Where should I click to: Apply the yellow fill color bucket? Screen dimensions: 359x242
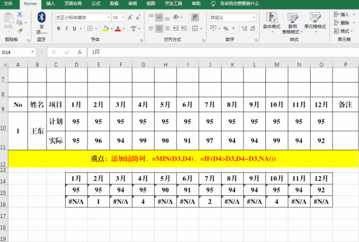[105, 29]
